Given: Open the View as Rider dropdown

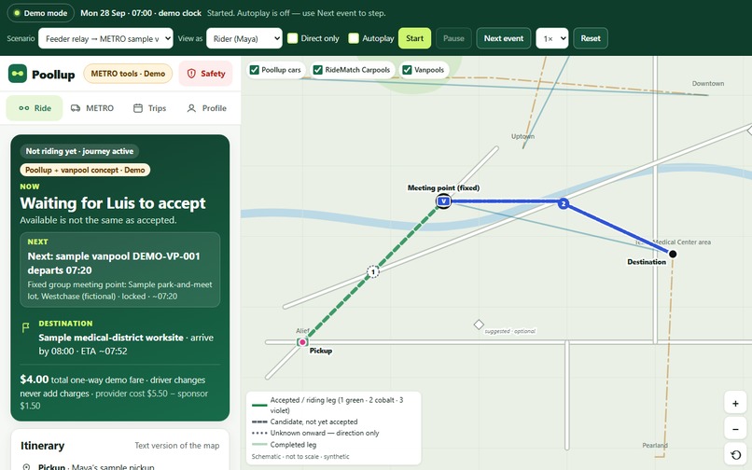Looking at the screenshot, I should tap(244, 38).
